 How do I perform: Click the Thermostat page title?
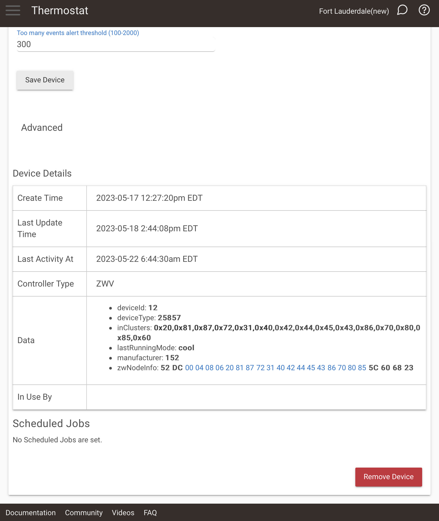[60, 11]
